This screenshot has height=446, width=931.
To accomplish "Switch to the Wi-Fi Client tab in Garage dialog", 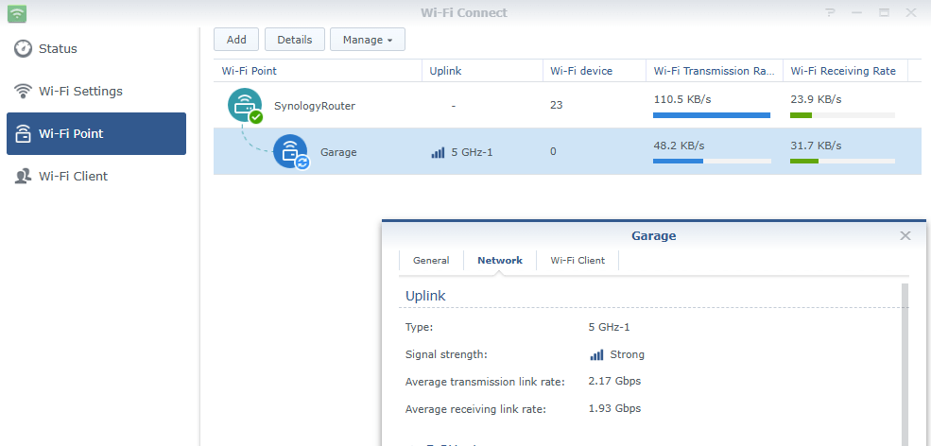I will point(578,261).
